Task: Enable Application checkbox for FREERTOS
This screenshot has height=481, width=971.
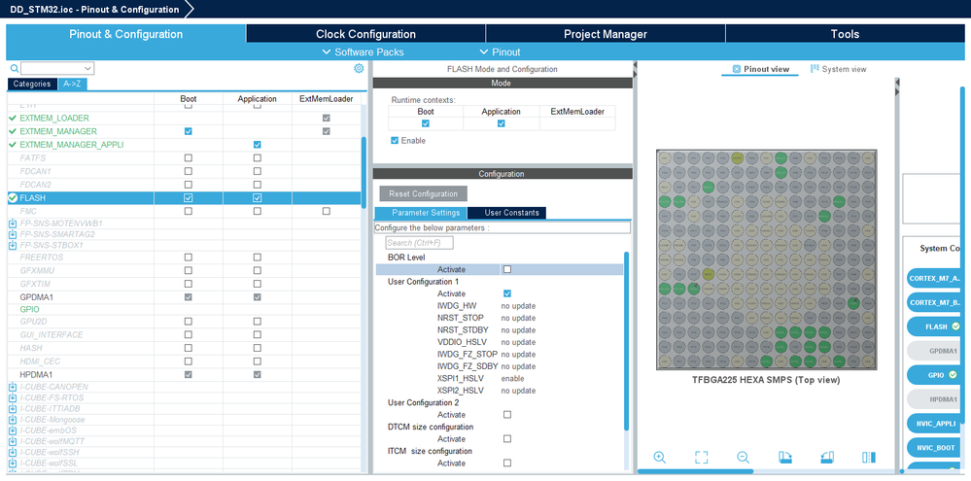Action: pyautogui.click(x=257, y=257)
